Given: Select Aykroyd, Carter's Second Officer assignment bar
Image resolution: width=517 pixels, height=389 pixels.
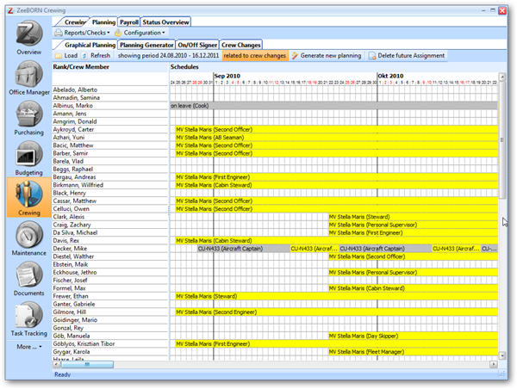Looking at the screenshot, I should point(337,129).
